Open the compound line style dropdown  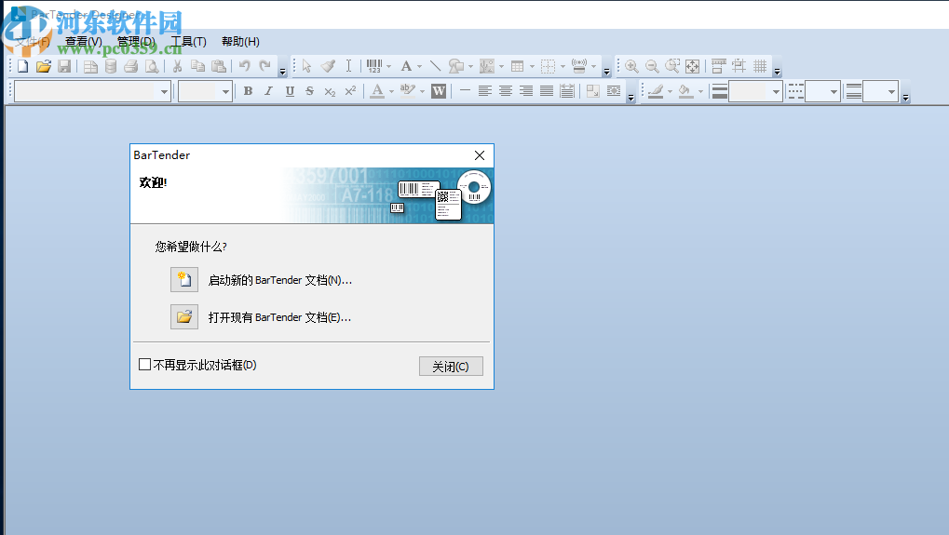pos(891,92)
